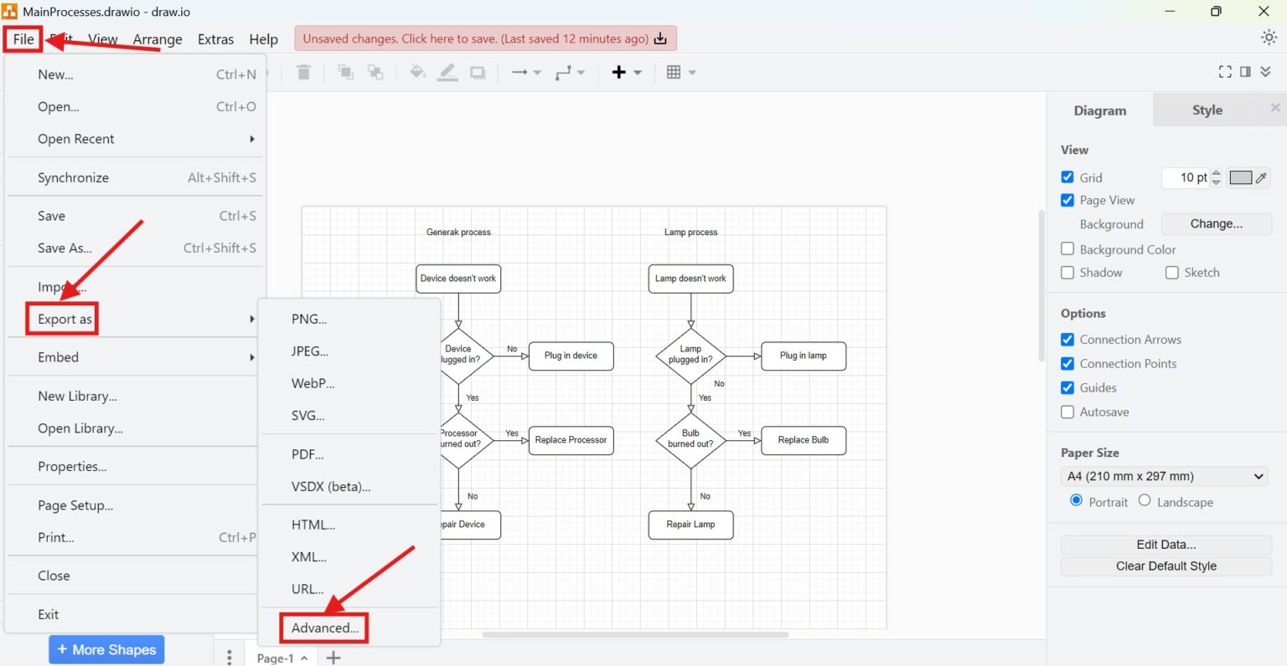The height and width of the screenshot is (666, 1287).
Task: Open the Page-1 tab dropdown
Action: pos(282,658)
